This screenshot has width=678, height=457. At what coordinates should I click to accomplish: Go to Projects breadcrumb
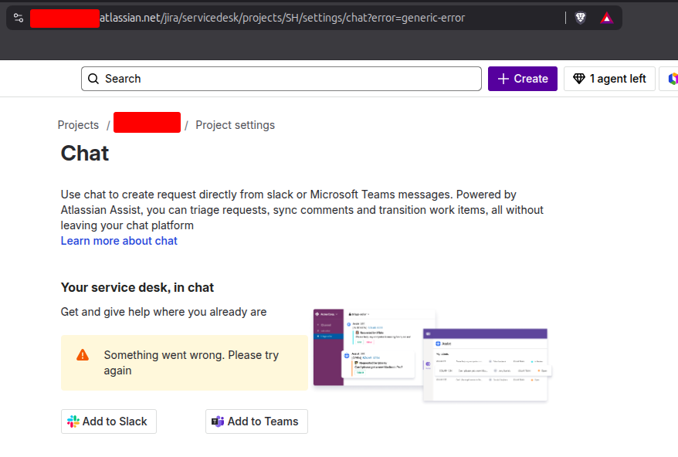[78, 125]
